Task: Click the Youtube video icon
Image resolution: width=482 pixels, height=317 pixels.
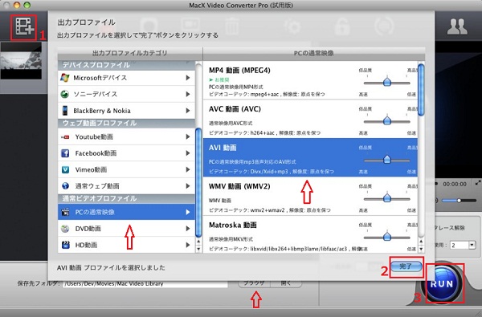Action: click(x=65, y=137)
